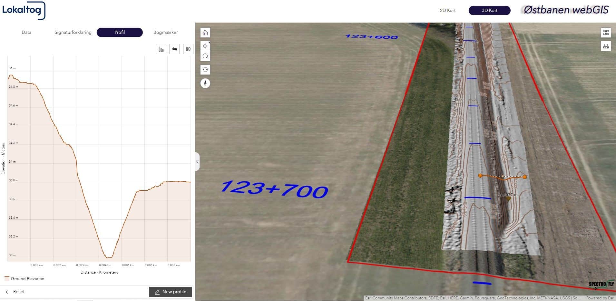Select the 3D Kort view toggle
This screenshot has width=616, height=301.
pyautogui.click(x=489, y=10)
